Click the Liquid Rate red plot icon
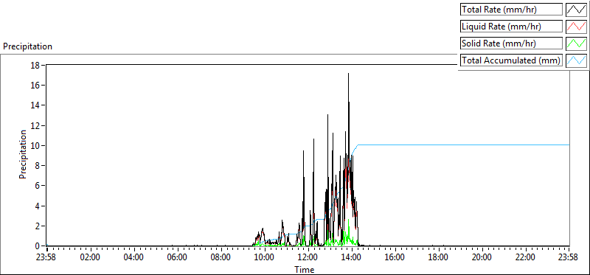This screenshot has height=275, width=590. 576,26
